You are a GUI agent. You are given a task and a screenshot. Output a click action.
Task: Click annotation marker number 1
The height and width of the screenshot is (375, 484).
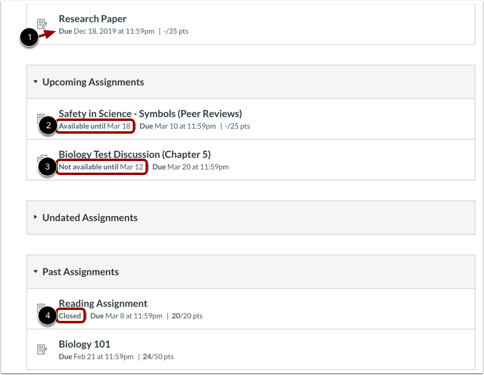(29, 37)
